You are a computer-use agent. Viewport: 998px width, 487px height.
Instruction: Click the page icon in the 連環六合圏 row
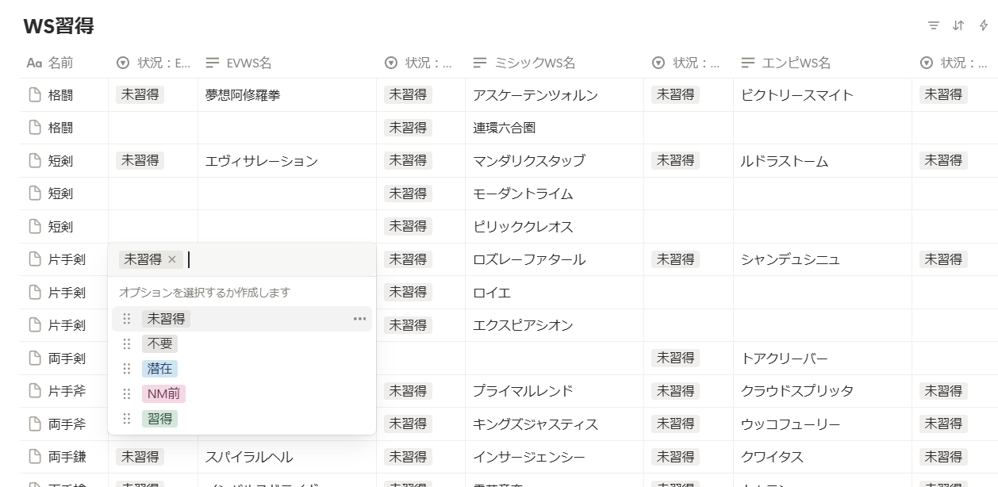(35, 128)
